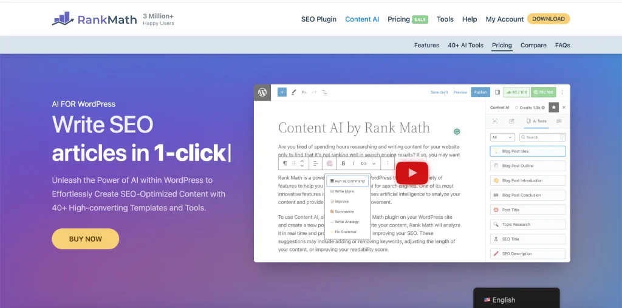This screenshot has width=622, height=308.
Task: Toggle the settings sidebar panel icon
Action: click(x=497, y=92)
